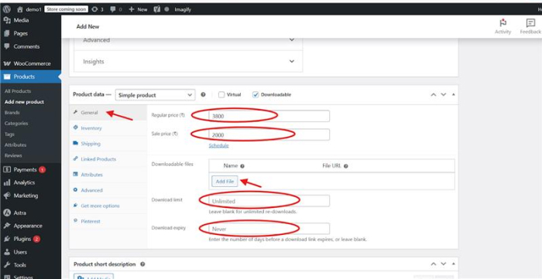Screen dimensions: 542x279
Task: Go to All Products submenu
Action: [18, 91]
